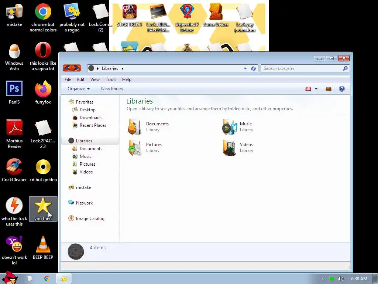
Task: Open the 'Lock.HILD... RANSOM...' desktop icon
Action: point(158,17)
